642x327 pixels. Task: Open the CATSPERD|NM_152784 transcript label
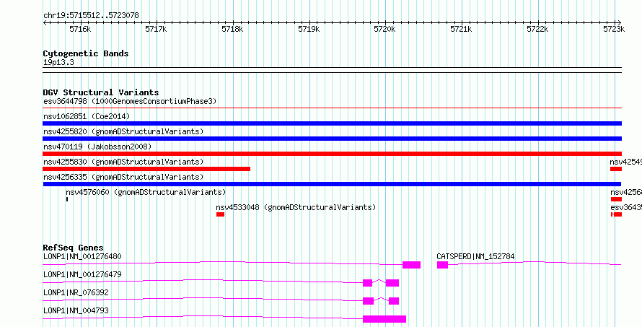[x=475, y=256]
